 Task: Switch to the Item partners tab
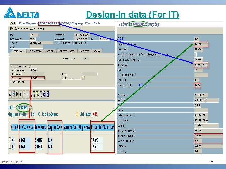tap(35, 51)
